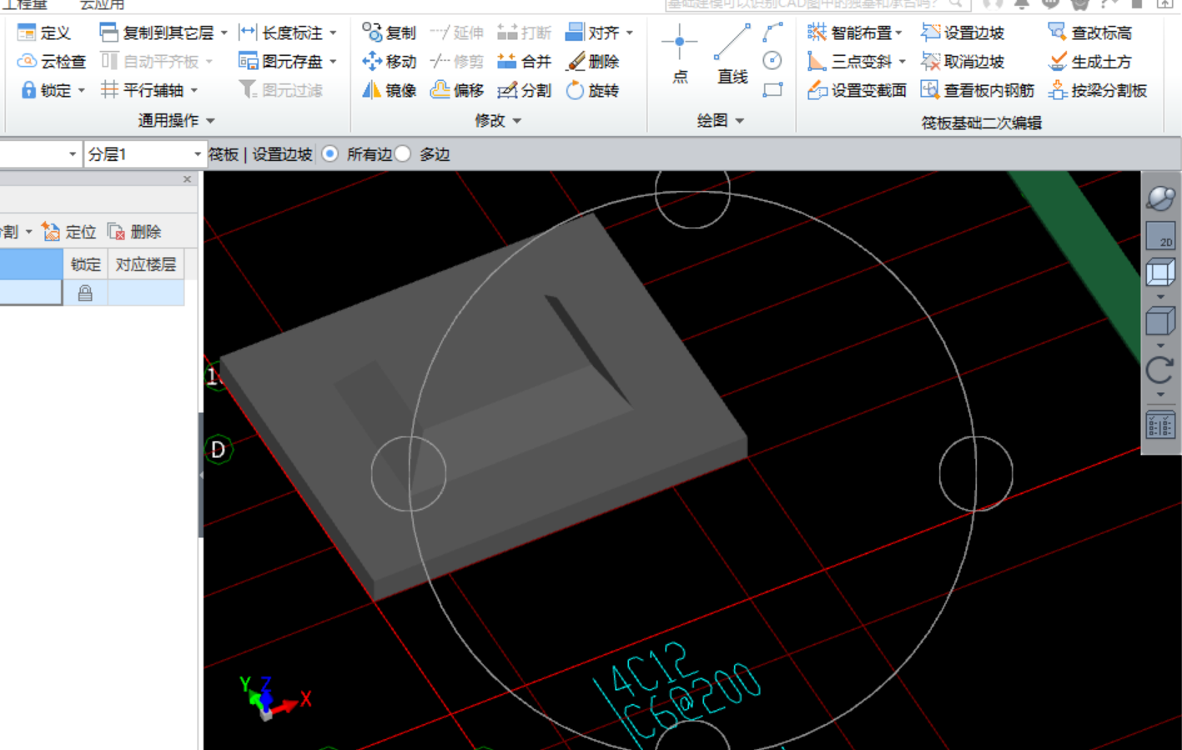Open the empty combo box left of 分层1
The height and width of the screenshot is (750, 1182).
point(39,154)
